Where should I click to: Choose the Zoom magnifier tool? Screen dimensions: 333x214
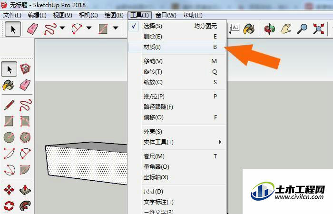[302, 29]
